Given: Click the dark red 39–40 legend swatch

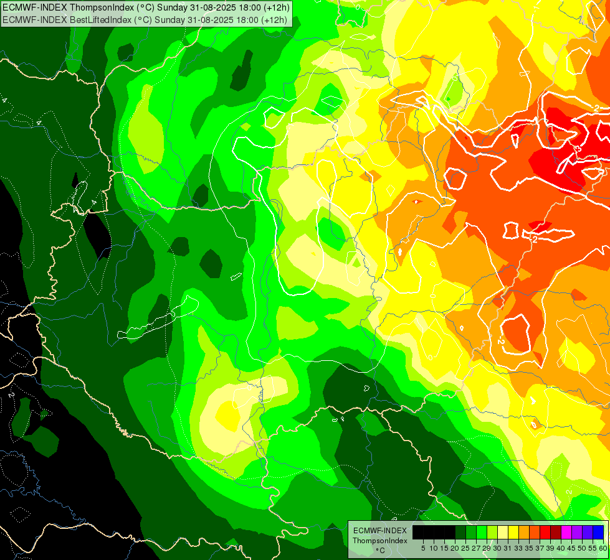Looking at the screenshot, I should (556, 532).
